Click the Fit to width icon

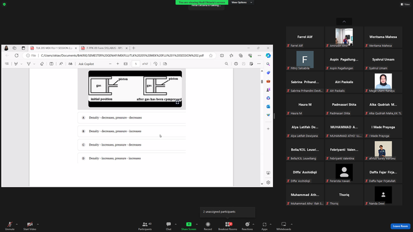coord(126,64)
